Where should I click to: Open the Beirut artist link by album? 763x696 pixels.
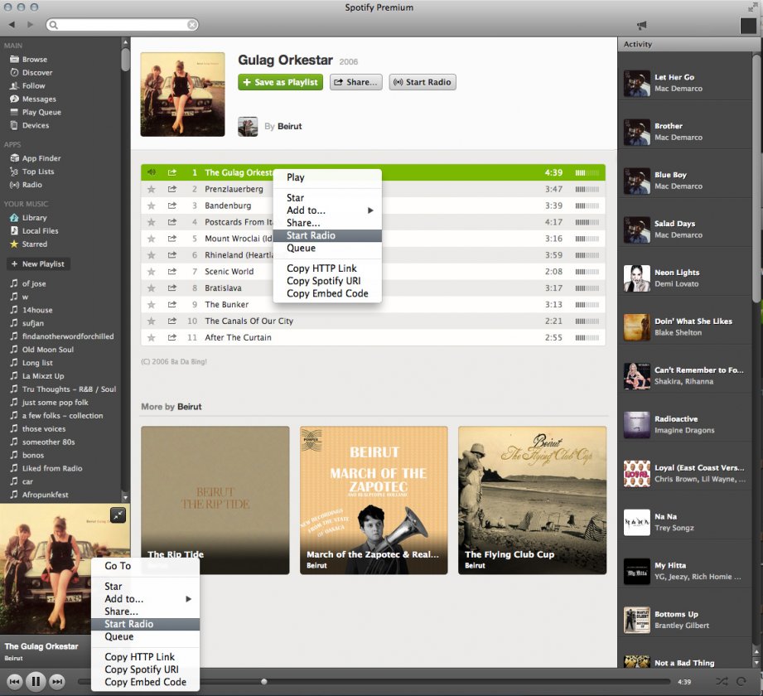(289, 126)
